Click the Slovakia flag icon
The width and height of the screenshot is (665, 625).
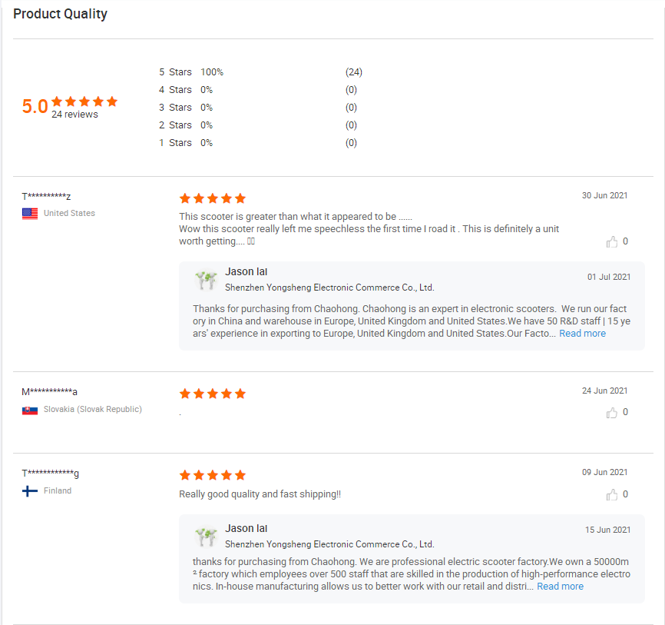pos(30,410)
